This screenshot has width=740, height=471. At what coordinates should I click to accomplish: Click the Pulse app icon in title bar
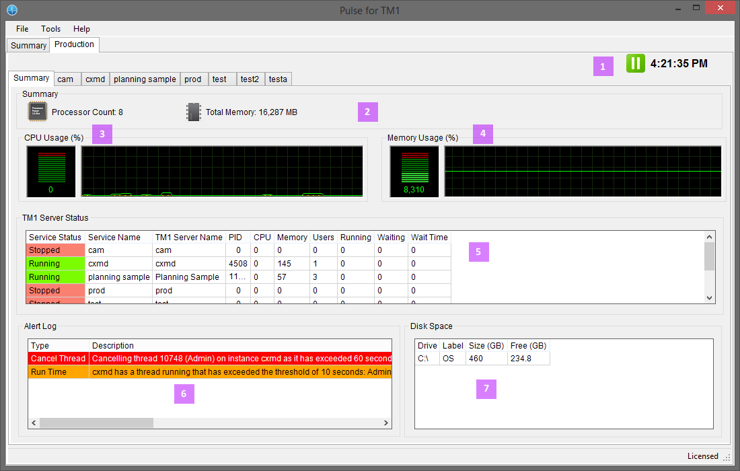coord(11,9)
